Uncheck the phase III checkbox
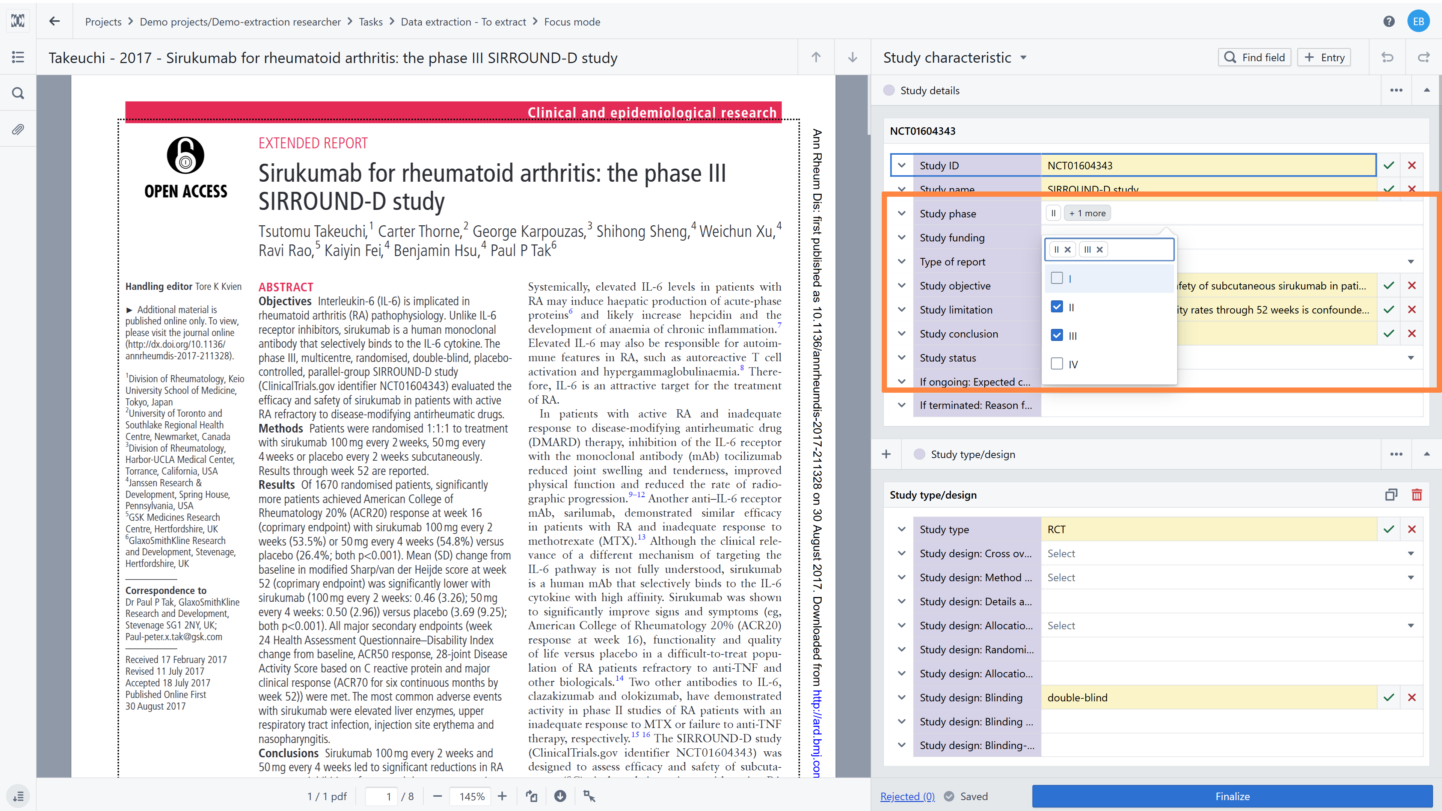 click(x=1057, y=335)
